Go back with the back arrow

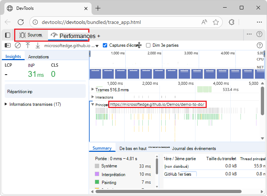(8, 22)
